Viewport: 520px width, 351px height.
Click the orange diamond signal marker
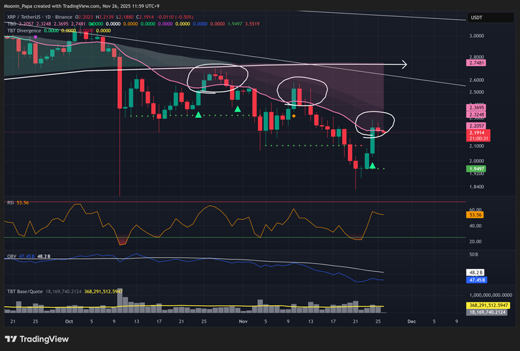(x=293, y=116)
